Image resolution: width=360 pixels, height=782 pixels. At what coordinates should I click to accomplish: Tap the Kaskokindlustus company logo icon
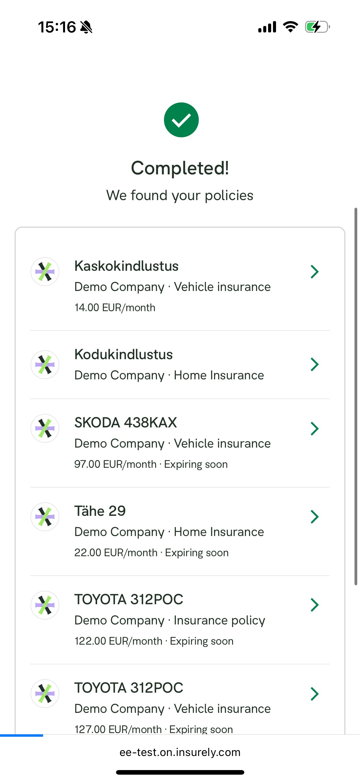coord(45,272)
